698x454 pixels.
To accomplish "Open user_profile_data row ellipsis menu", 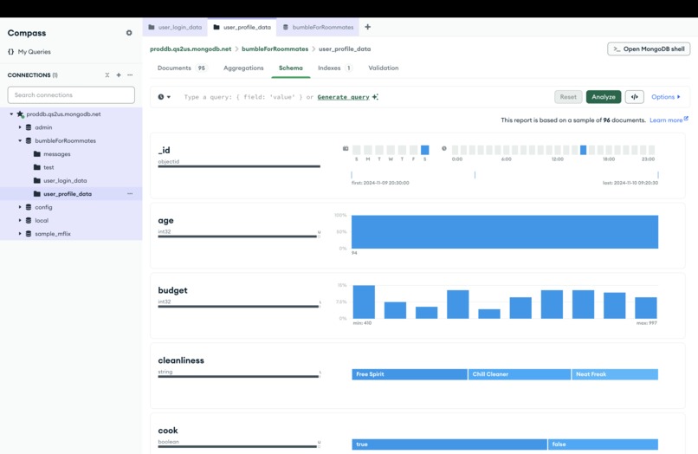I will [130, 194].
